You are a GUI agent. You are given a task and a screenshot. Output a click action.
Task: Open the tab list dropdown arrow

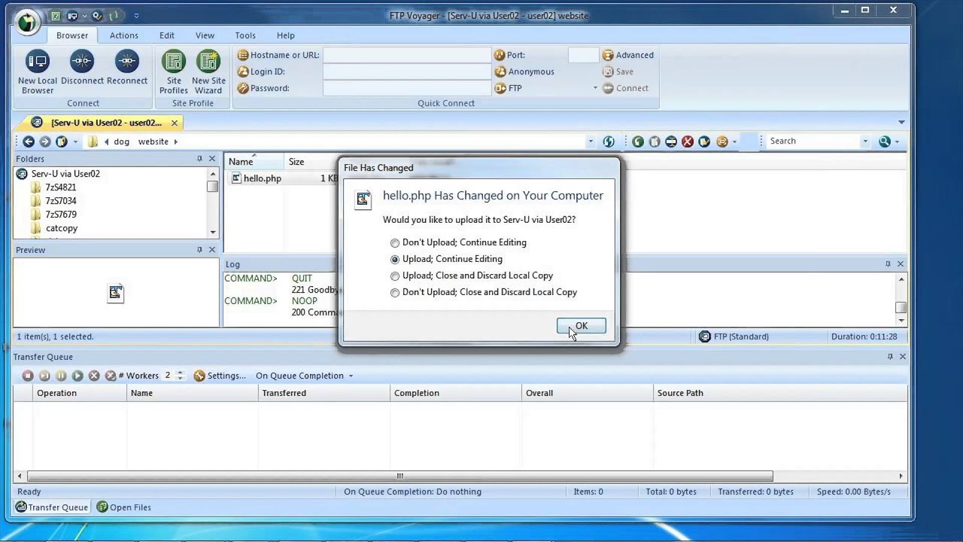[x=901, y=123]
